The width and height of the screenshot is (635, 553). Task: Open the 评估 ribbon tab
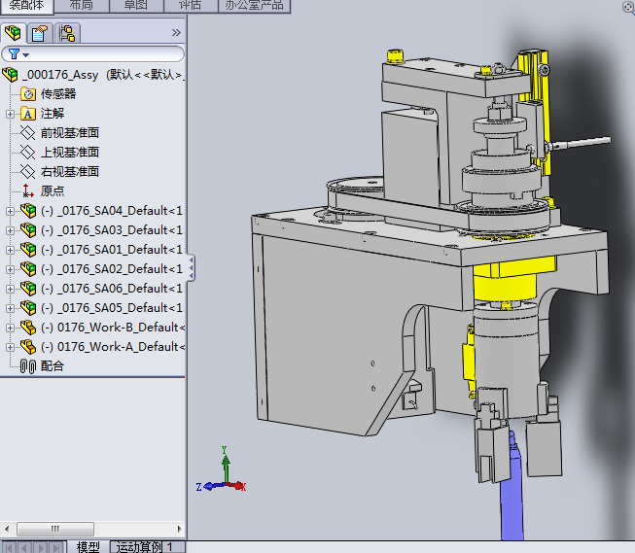click(190, 5)
